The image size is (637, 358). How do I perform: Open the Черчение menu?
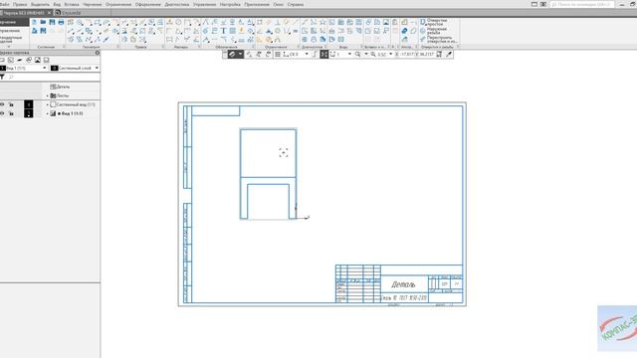pyautogui.click(x=93, y=4)
